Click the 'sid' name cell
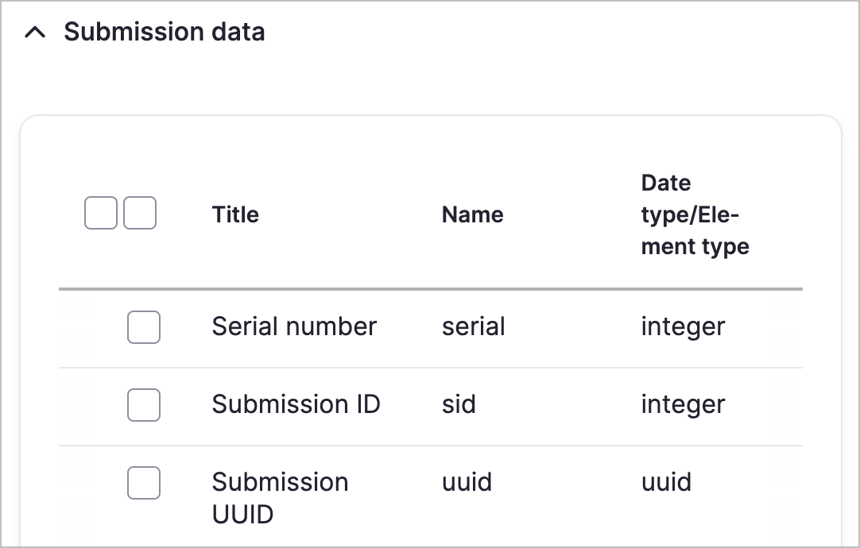Image resolution: width=860 pixels, height=548 pixels. point(459,404)
